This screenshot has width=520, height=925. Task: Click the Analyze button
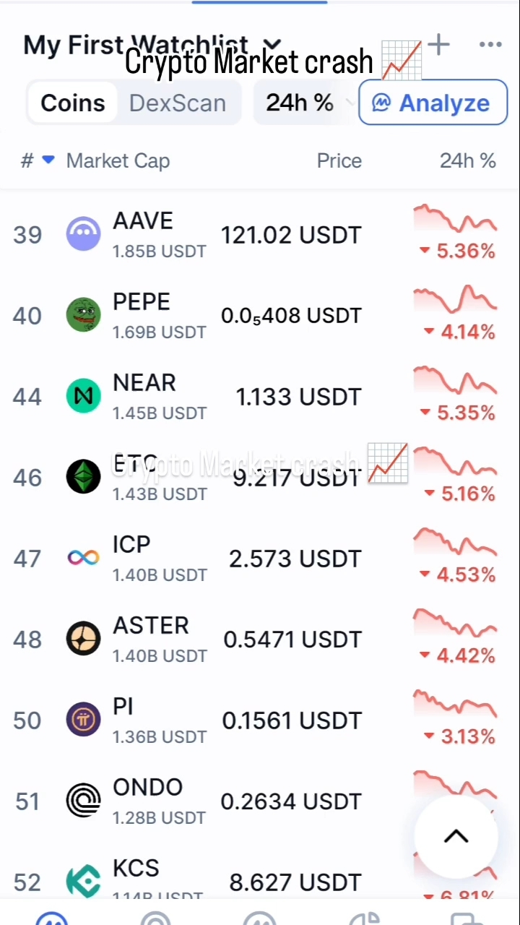point(433,103)
